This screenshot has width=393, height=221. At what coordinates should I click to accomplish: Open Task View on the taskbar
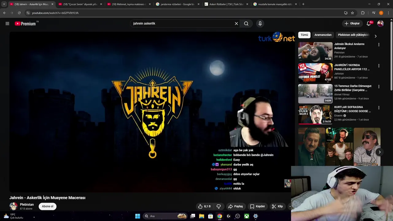click(193, 216)
